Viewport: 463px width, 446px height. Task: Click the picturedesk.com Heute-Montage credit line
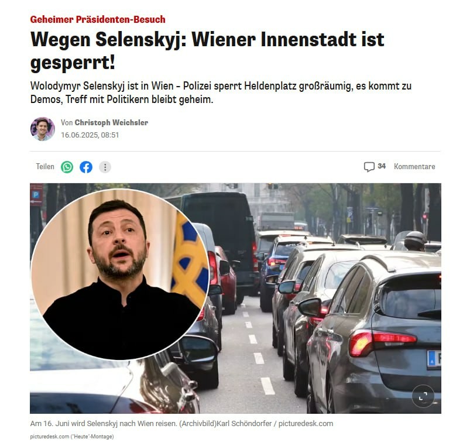72,437
